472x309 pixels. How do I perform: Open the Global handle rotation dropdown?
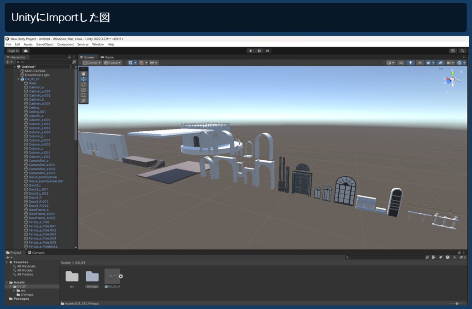click(x=112, y=63)
